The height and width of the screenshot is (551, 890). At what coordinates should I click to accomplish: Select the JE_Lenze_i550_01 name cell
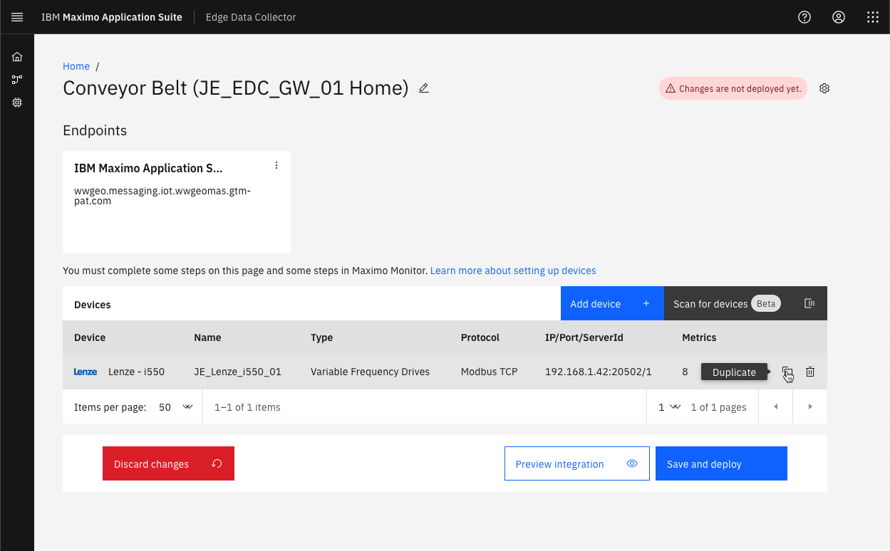tap(237, 372)
